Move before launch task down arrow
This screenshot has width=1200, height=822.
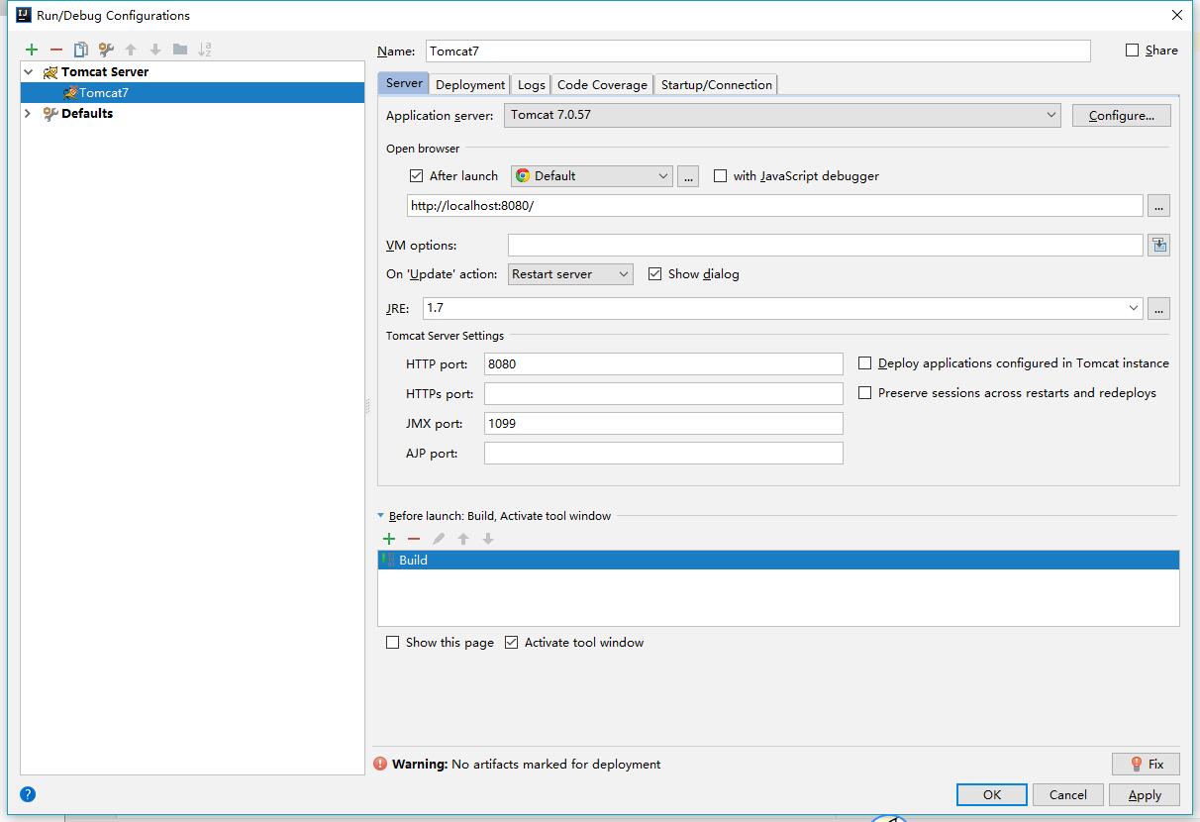488,539
